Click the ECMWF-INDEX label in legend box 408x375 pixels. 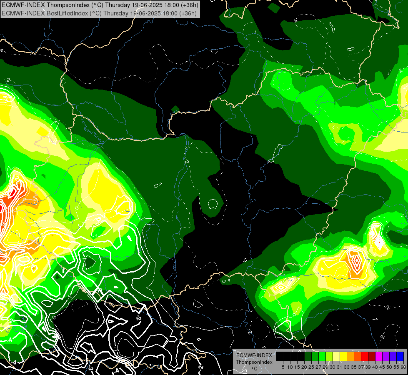tap(254, 355)
